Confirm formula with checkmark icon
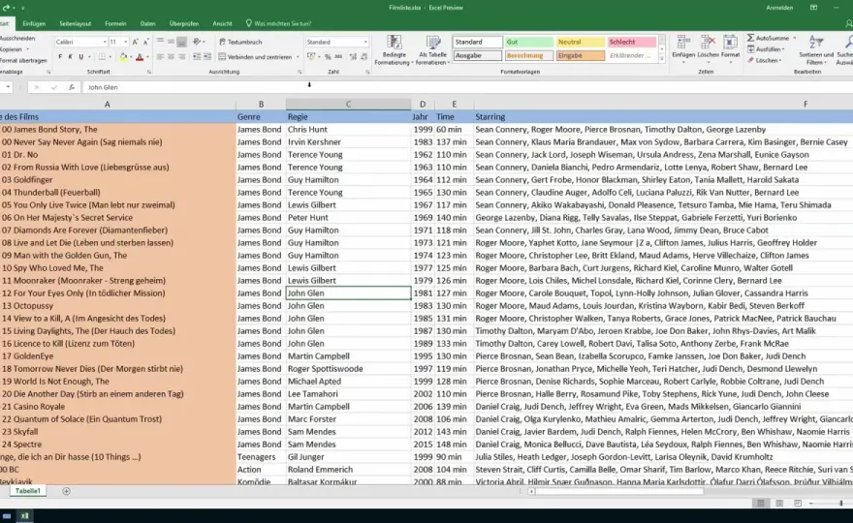This screenshot has height=523, width=853. (54, 87)
